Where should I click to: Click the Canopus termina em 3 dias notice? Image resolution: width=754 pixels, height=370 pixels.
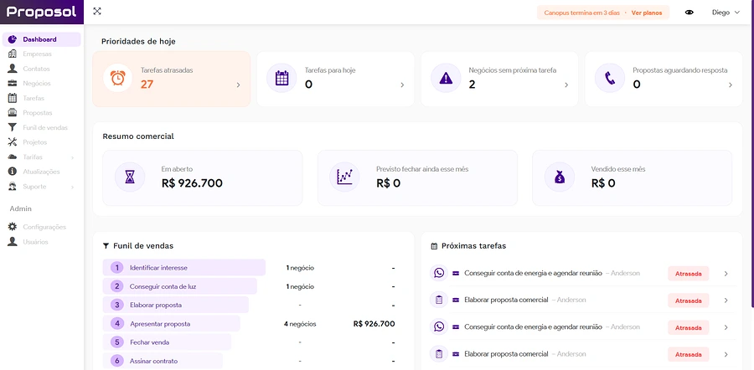582,13
